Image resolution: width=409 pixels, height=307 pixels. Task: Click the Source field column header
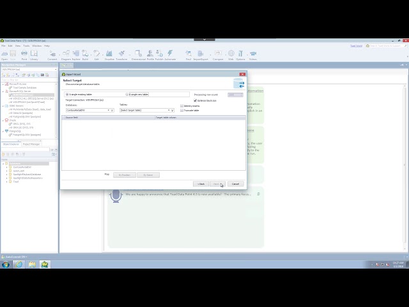tap(108, 118)
